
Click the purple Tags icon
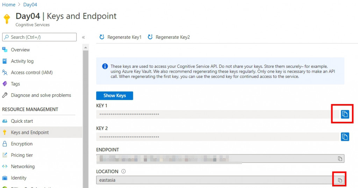5,84
